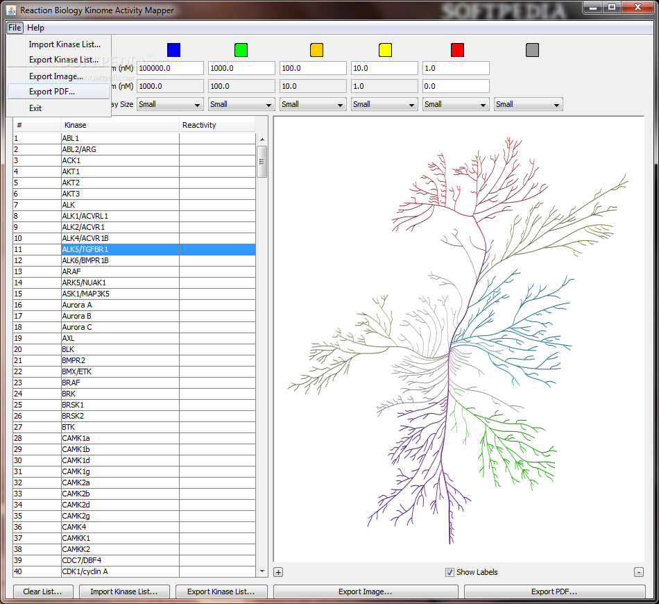Viewport: 659px width, 604px height.
Task: Click the kinome tree image
Action: tap(458, 339)
